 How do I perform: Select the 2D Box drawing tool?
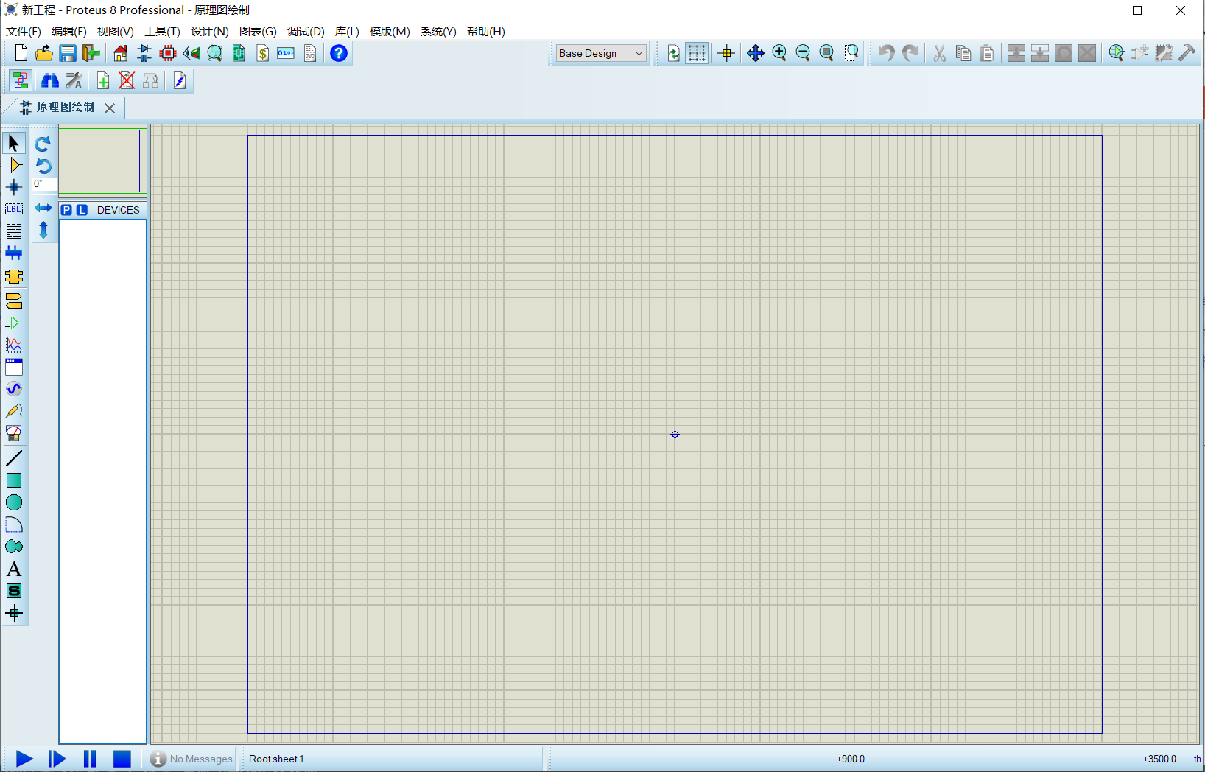pyautogui.click(x=14, y=480)
